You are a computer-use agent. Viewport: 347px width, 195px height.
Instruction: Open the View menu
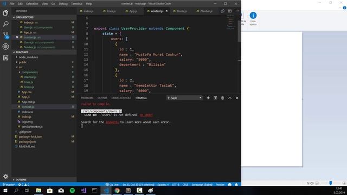tap(44, 4)
